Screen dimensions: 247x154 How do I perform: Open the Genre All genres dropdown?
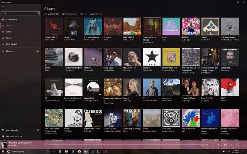(96, 14)
